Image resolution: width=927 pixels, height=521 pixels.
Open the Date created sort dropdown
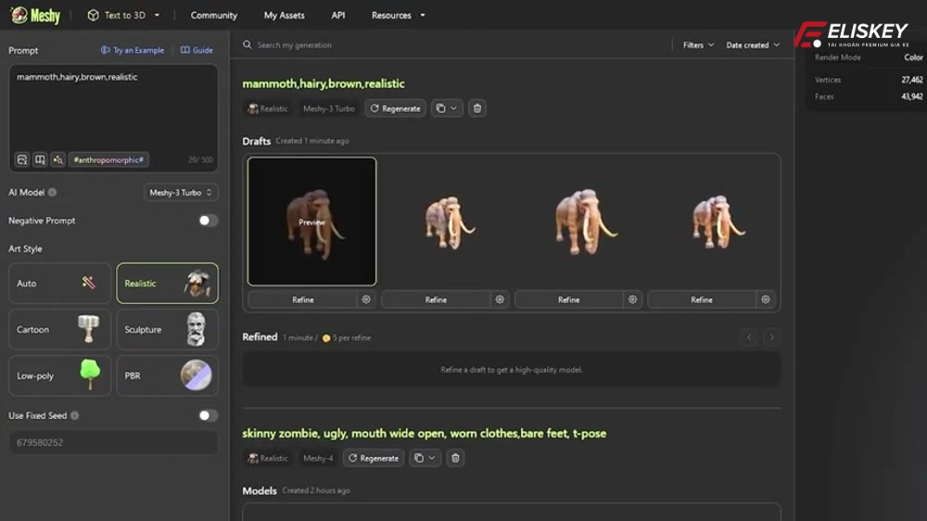tap(752, 44)
